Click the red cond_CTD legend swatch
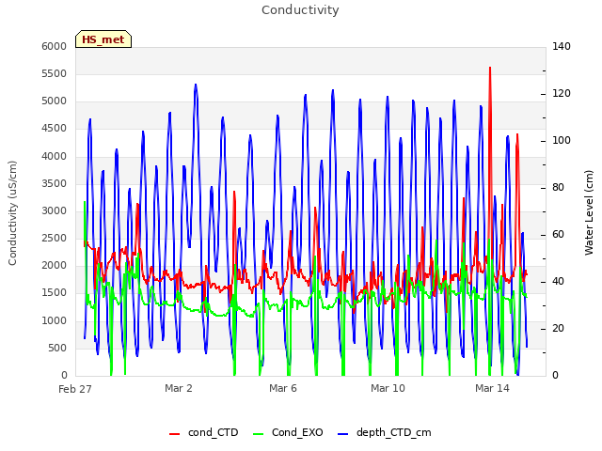The image size is (602, 451). [x=174, y=434]
